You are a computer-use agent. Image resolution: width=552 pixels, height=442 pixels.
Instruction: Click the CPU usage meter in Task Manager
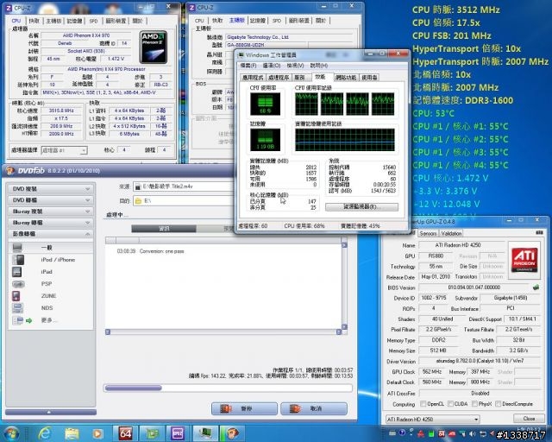click(265, 104)
